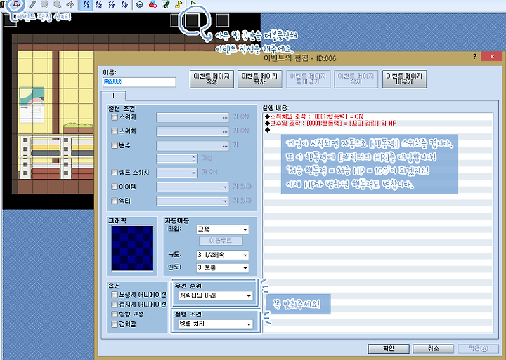Open the 우선 순위 dropdown (캐릭터의 아래)
506x360 pixels.
pyautogui.click(x=216, y=295)
